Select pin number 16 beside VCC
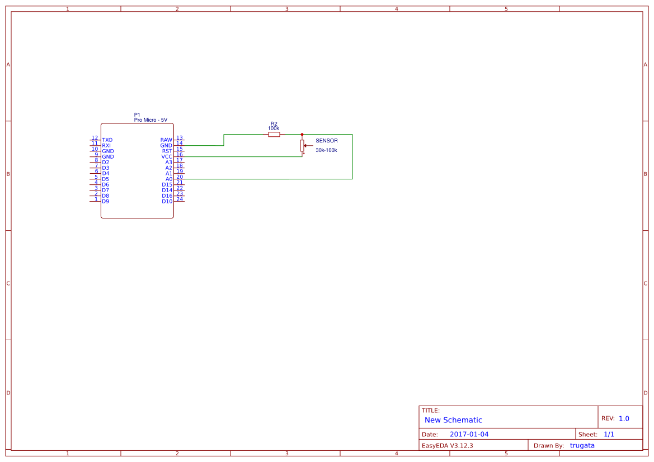Screen dimensions: 654x462 click(x=180, y=154)
